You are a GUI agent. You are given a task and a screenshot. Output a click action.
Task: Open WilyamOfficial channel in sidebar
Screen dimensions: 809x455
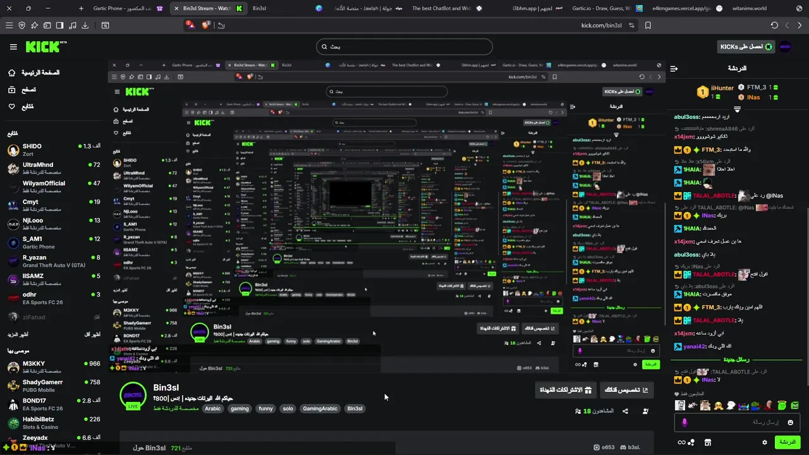coord(54,187)
